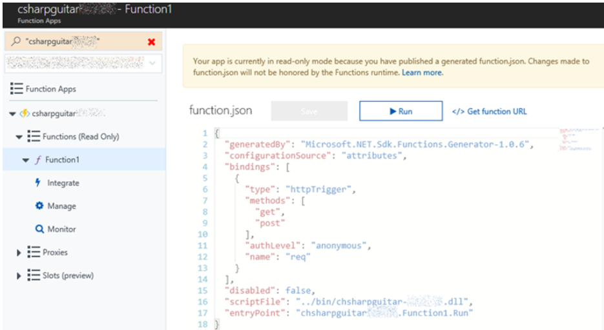Viewport: 604px width, 330px height.
Task: Click the function.json file title
Action: pos(220,111)
